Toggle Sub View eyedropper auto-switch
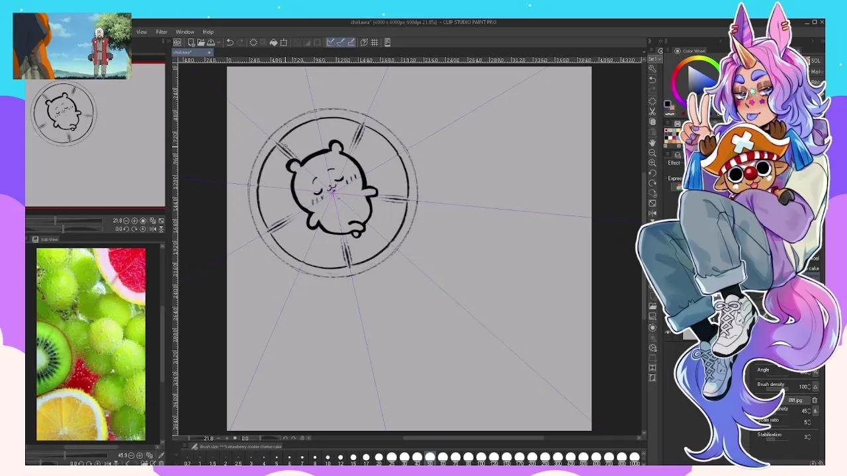This screenshot has width=847, height=476. (x=161, y=456)
